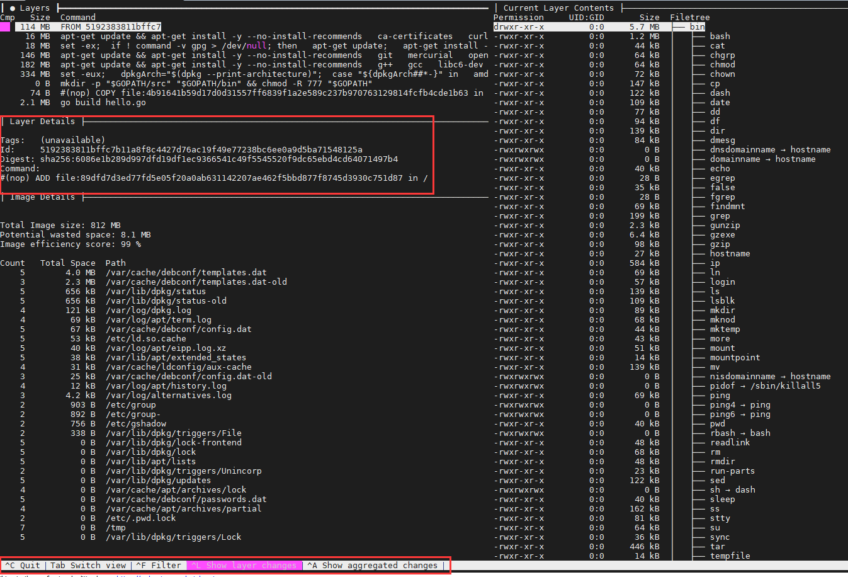Toggle ^L Show layer changes

point(244,566)
